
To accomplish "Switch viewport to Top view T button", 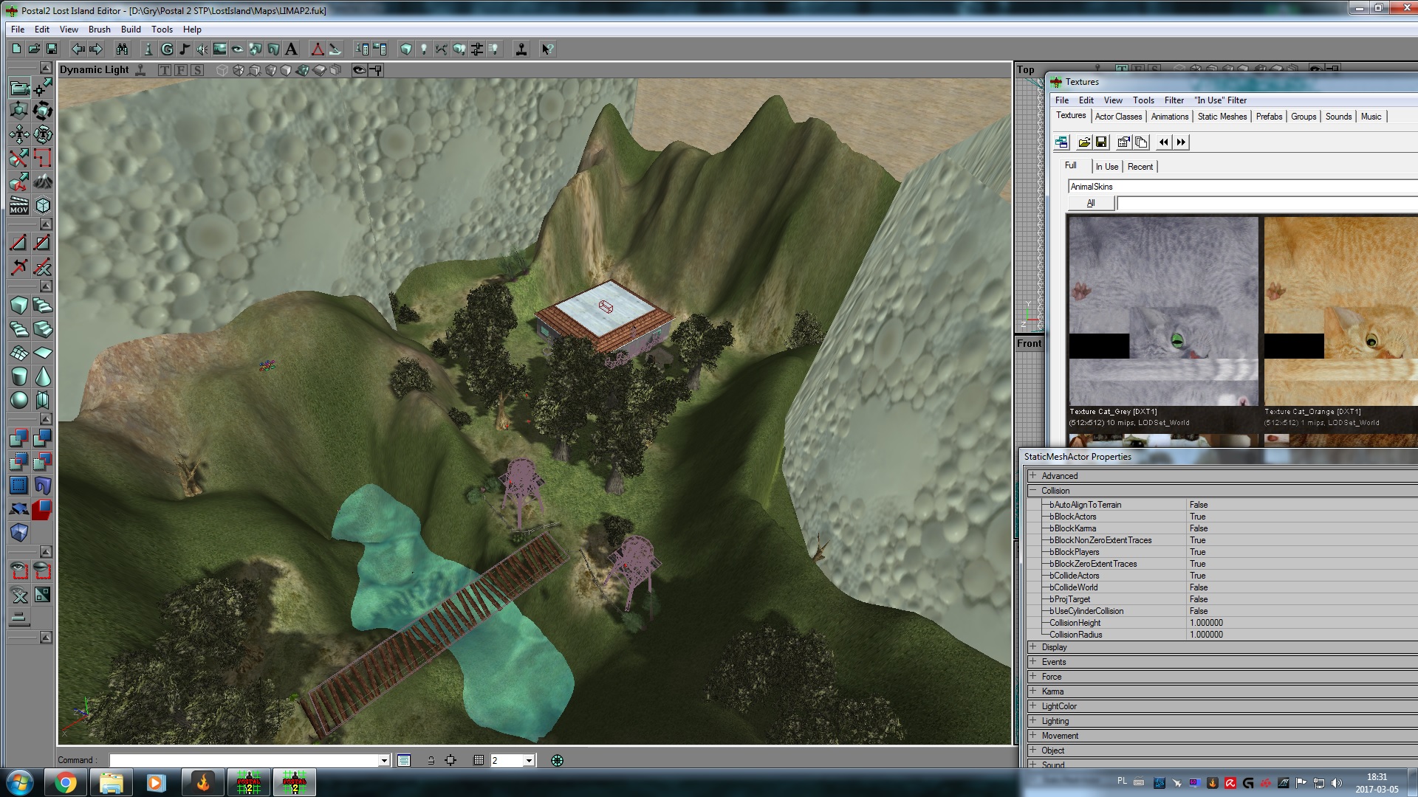I will pos(164,70).
